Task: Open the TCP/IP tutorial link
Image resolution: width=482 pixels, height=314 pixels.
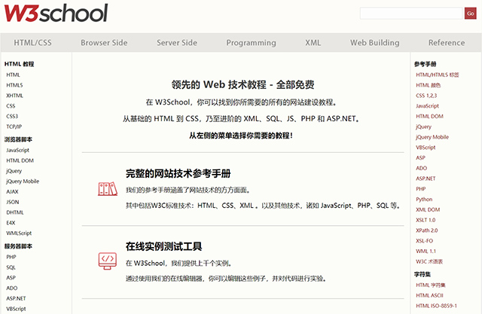Action: click(x=14, y=127)
